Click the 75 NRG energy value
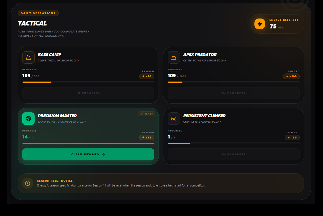This screenshot has height=216, width=323. (x=276, y=26)
